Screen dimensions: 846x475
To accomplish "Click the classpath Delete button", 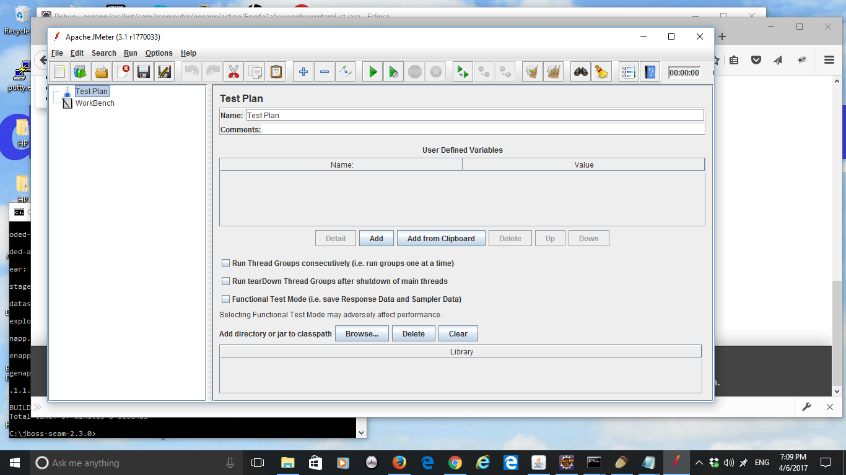I will coord(414,334).
